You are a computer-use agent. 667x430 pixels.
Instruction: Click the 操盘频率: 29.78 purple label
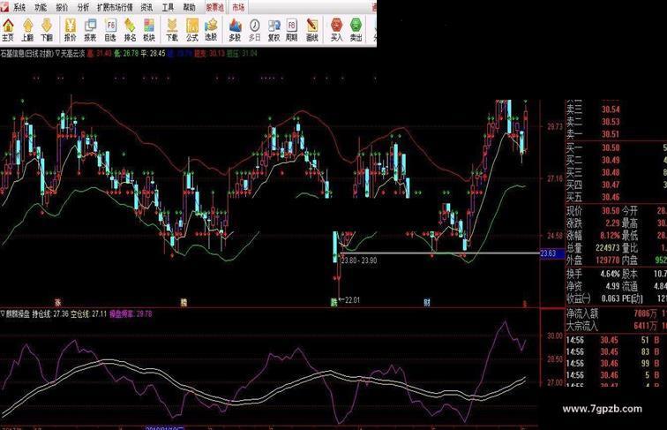coord(131,314)
